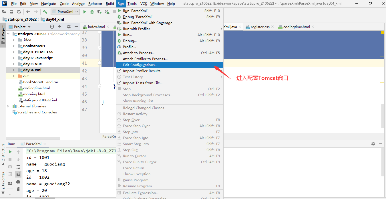Open the 1: Project side tool tab
The width and height of the screenshot is (386, 199).
(3, 35)
